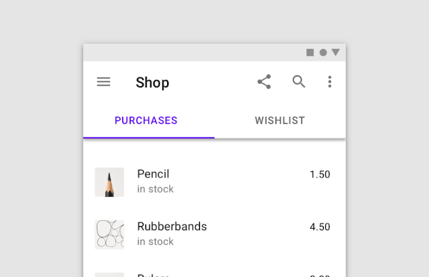429x277 pixels.
Task: Click the circle status bar icon
Action: (323, 53)
